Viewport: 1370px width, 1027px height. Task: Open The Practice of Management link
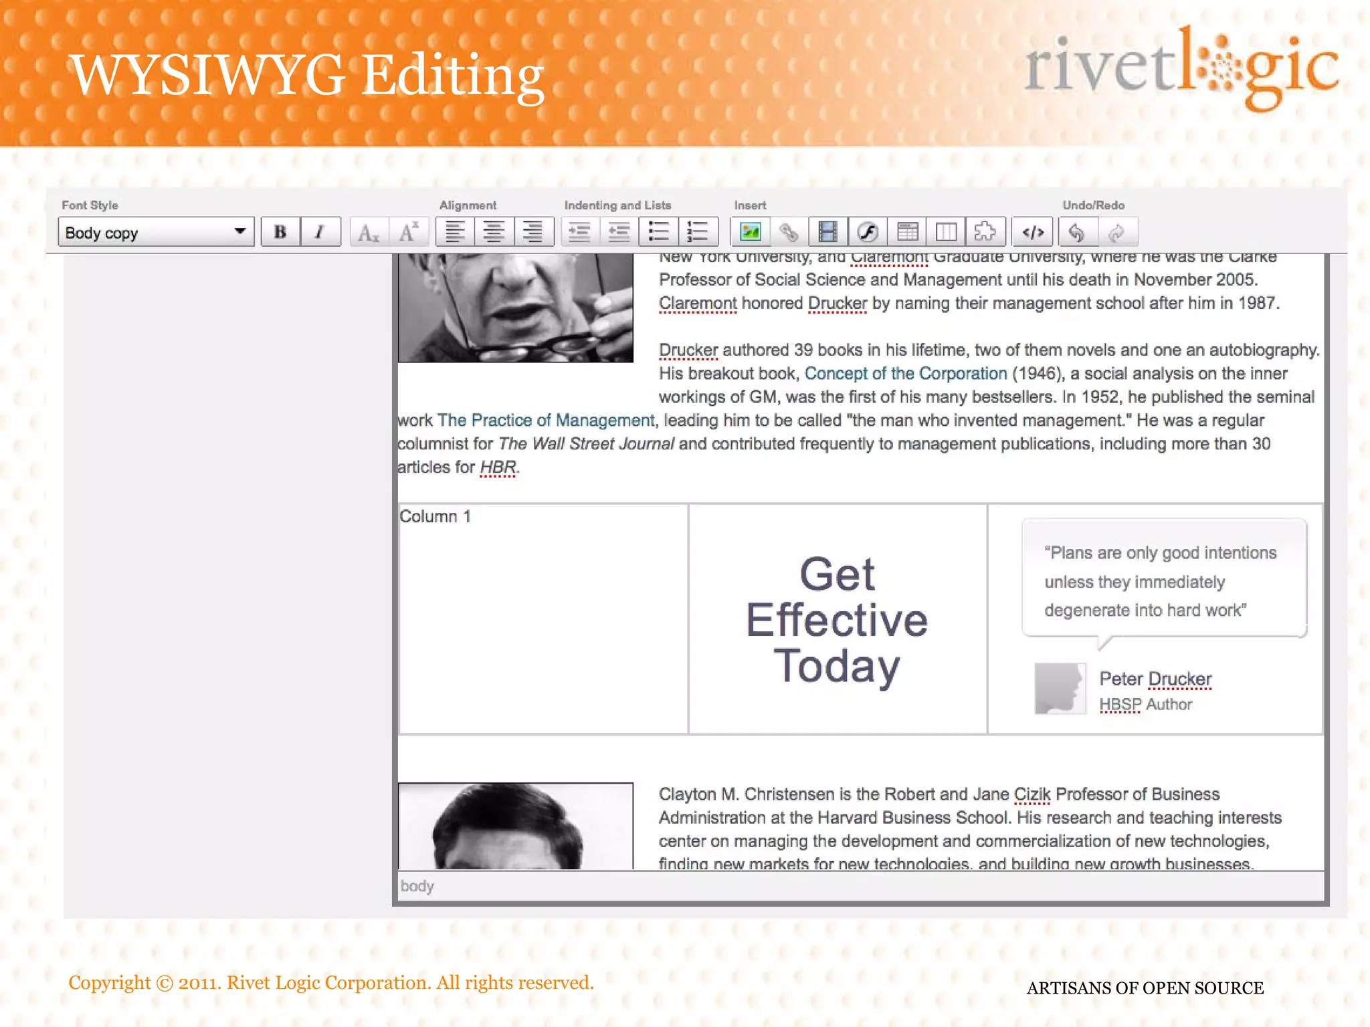(x=546, y=420)
